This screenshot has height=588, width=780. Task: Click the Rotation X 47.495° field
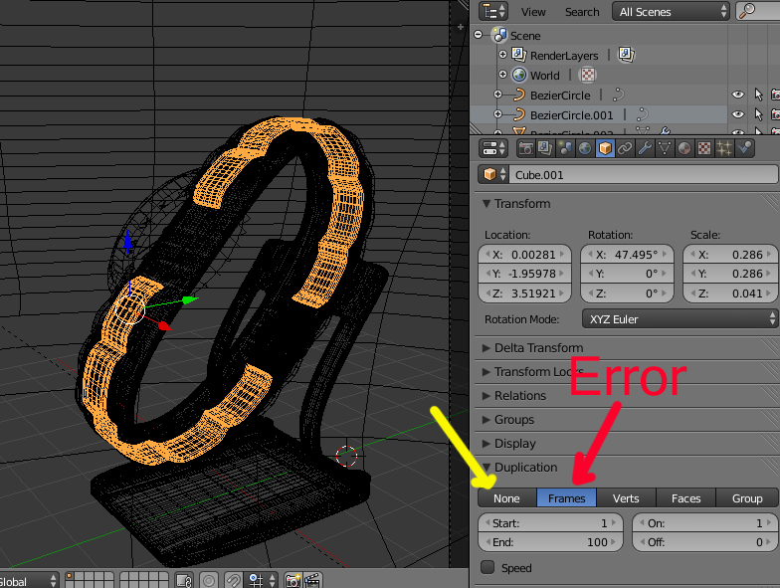pos(627,255)
